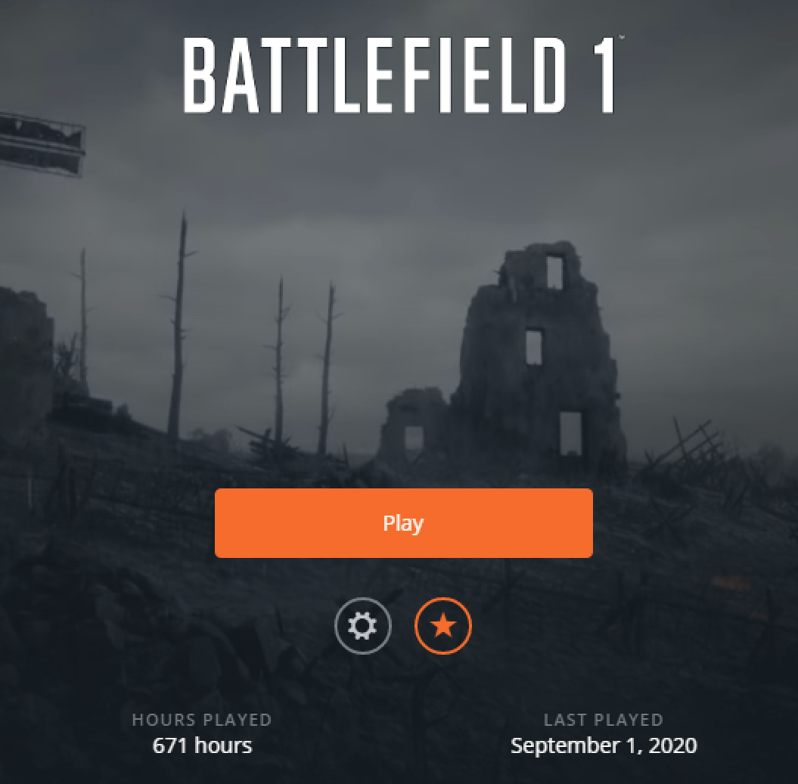
Task: Select the LAST PLAYED label
Action: (604, 720)
